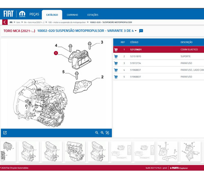Select code 52151870
Screen dimensions: 204x179
tap(135, 56)
